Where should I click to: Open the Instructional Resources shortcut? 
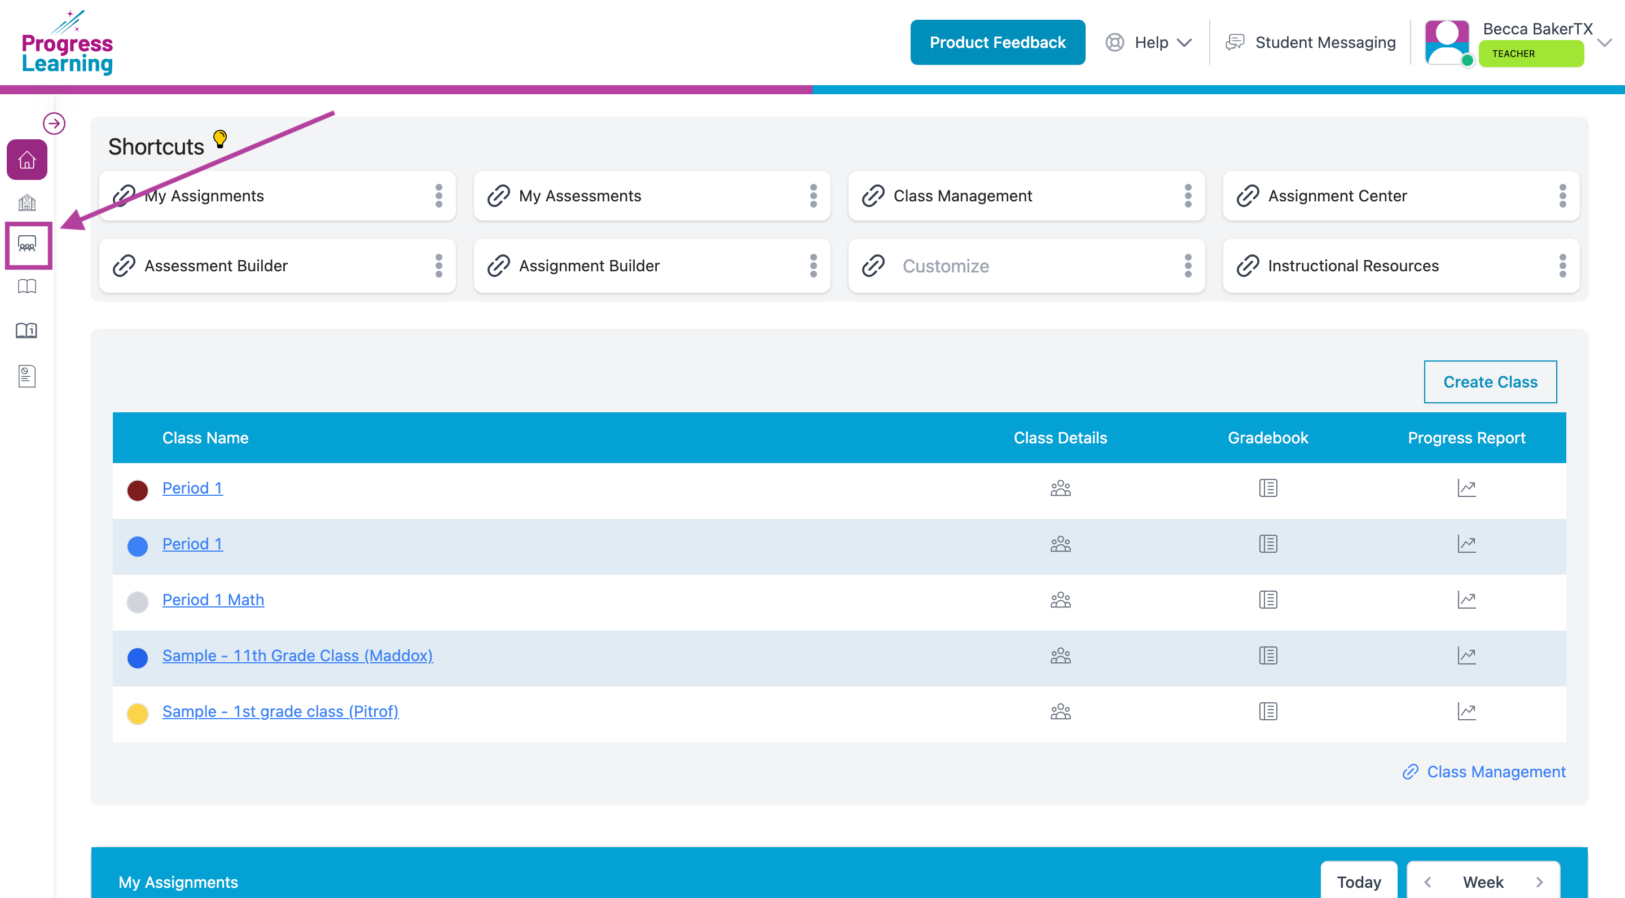tap(1402, 266)
